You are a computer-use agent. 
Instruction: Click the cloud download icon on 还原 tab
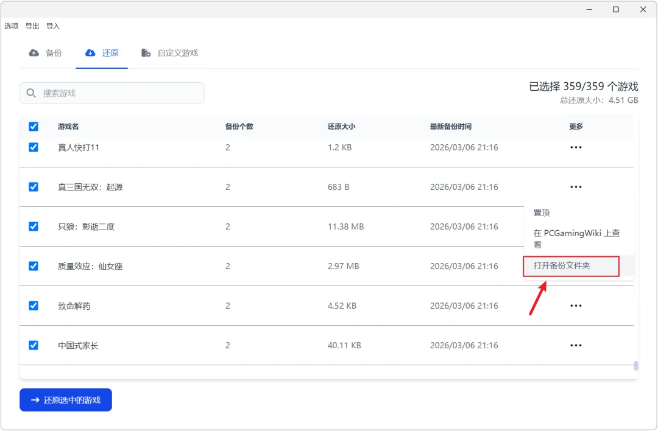click(x=90, y=53)
